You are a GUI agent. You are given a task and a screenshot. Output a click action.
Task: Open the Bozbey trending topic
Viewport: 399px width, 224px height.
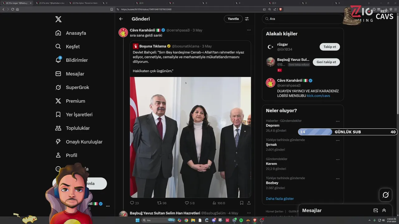[x=272, y=183]
